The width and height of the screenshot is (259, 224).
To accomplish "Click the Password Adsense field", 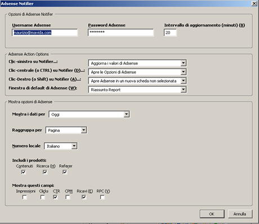I will [121, 33].
